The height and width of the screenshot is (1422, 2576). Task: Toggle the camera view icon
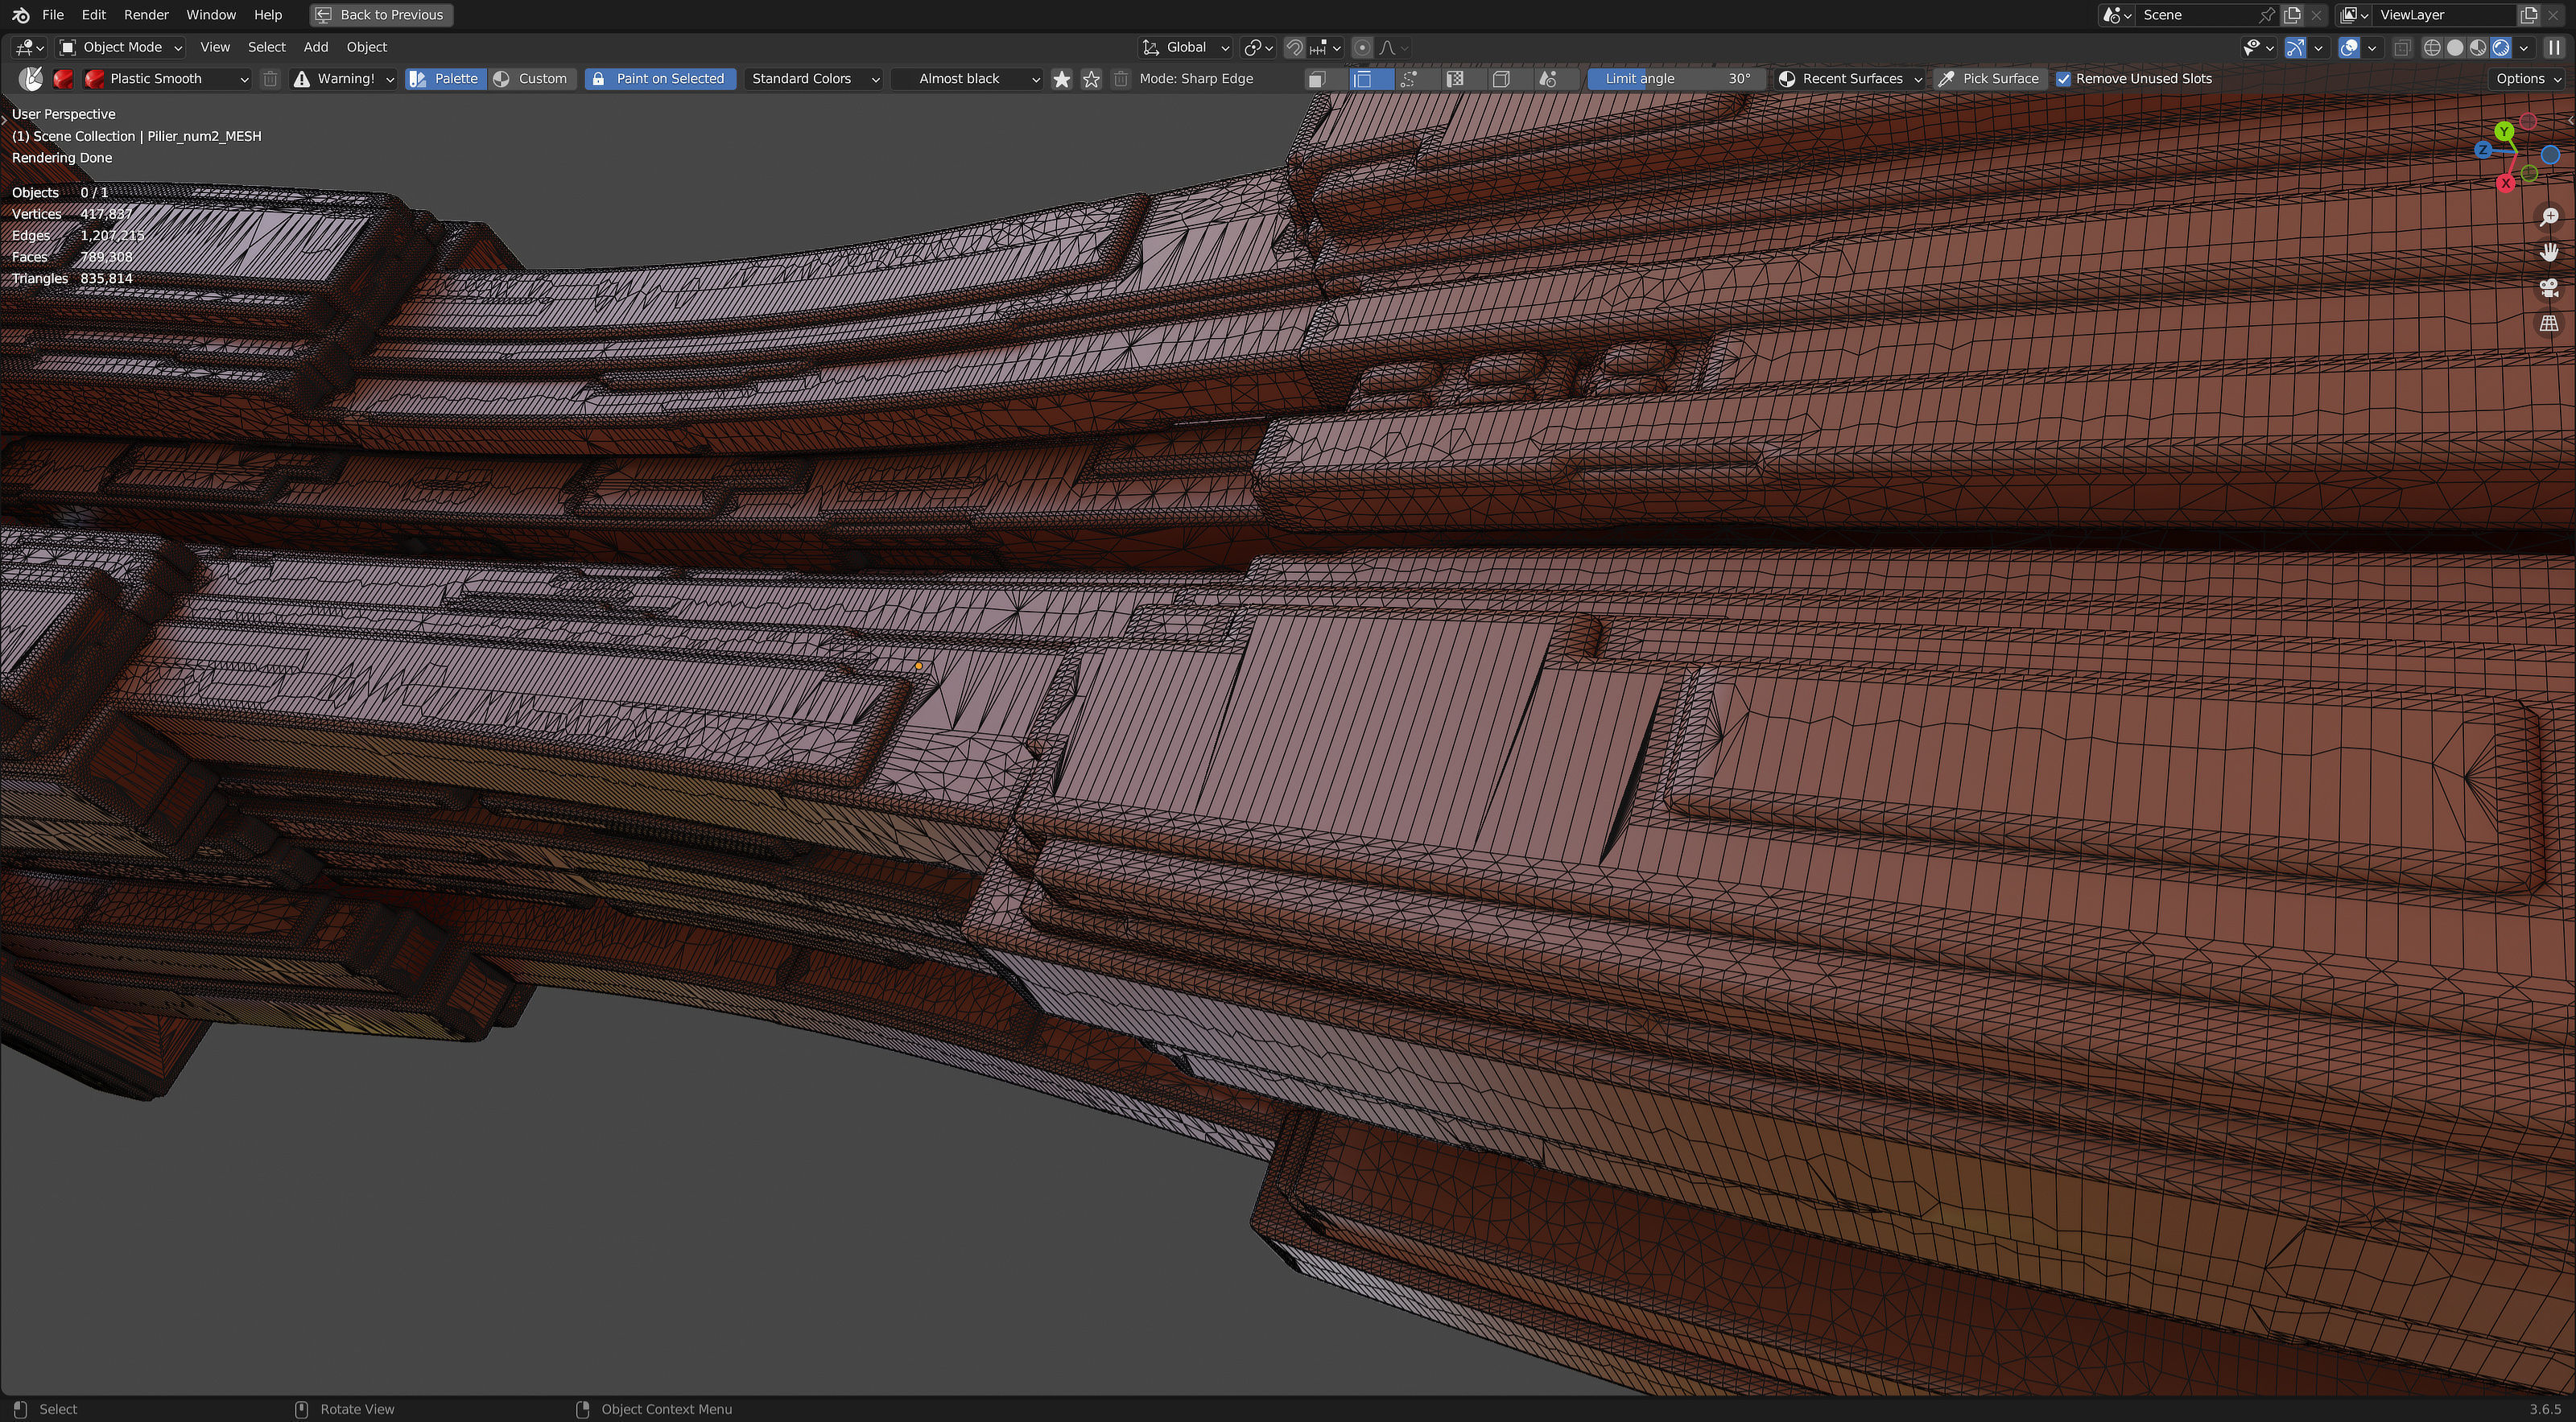pyautogui.click(x=2549, y=288)
